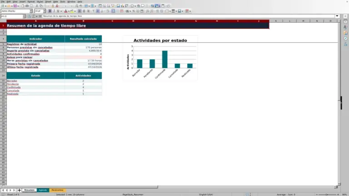The width and height of the screenshot is (349, 196).
Task: Open the sidebar Gallery panel icon
Action: tap(345, 33)
